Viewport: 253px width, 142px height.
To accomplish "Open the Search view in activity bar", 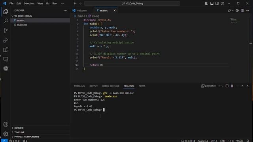I will tap(6, 21).
